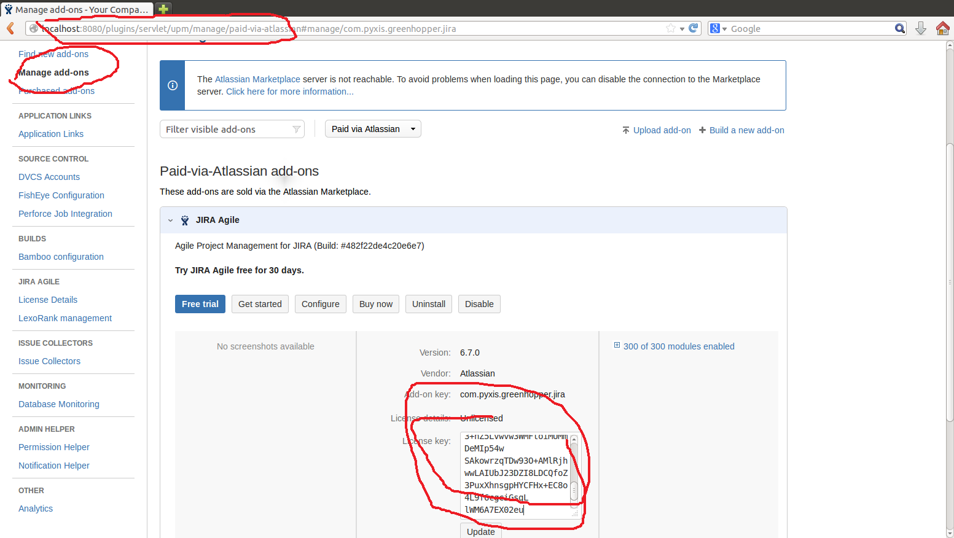Viewport: 954px width, 538px height.
Task: Click the JIRA Agile add-on icon
Action: click(x=185, y=220)
